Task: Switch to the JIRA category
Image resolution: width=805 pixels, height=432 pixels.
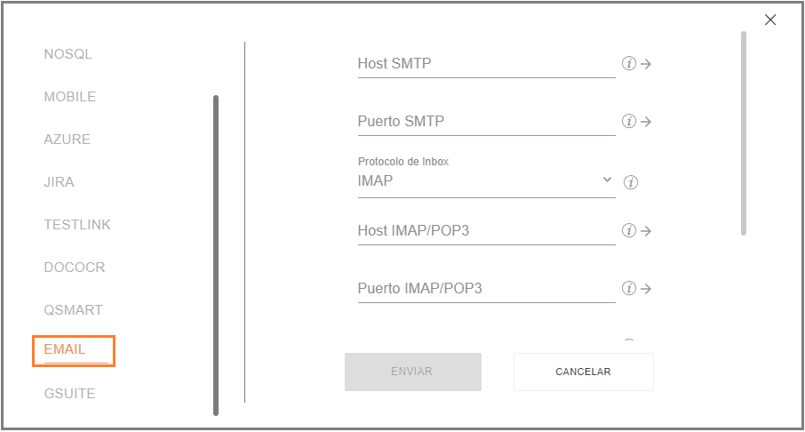Action: tap(59, 182)
